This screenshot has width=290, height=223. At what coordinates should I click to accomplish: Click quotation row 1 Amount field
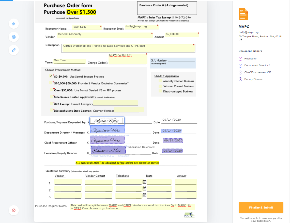(186, 182)
